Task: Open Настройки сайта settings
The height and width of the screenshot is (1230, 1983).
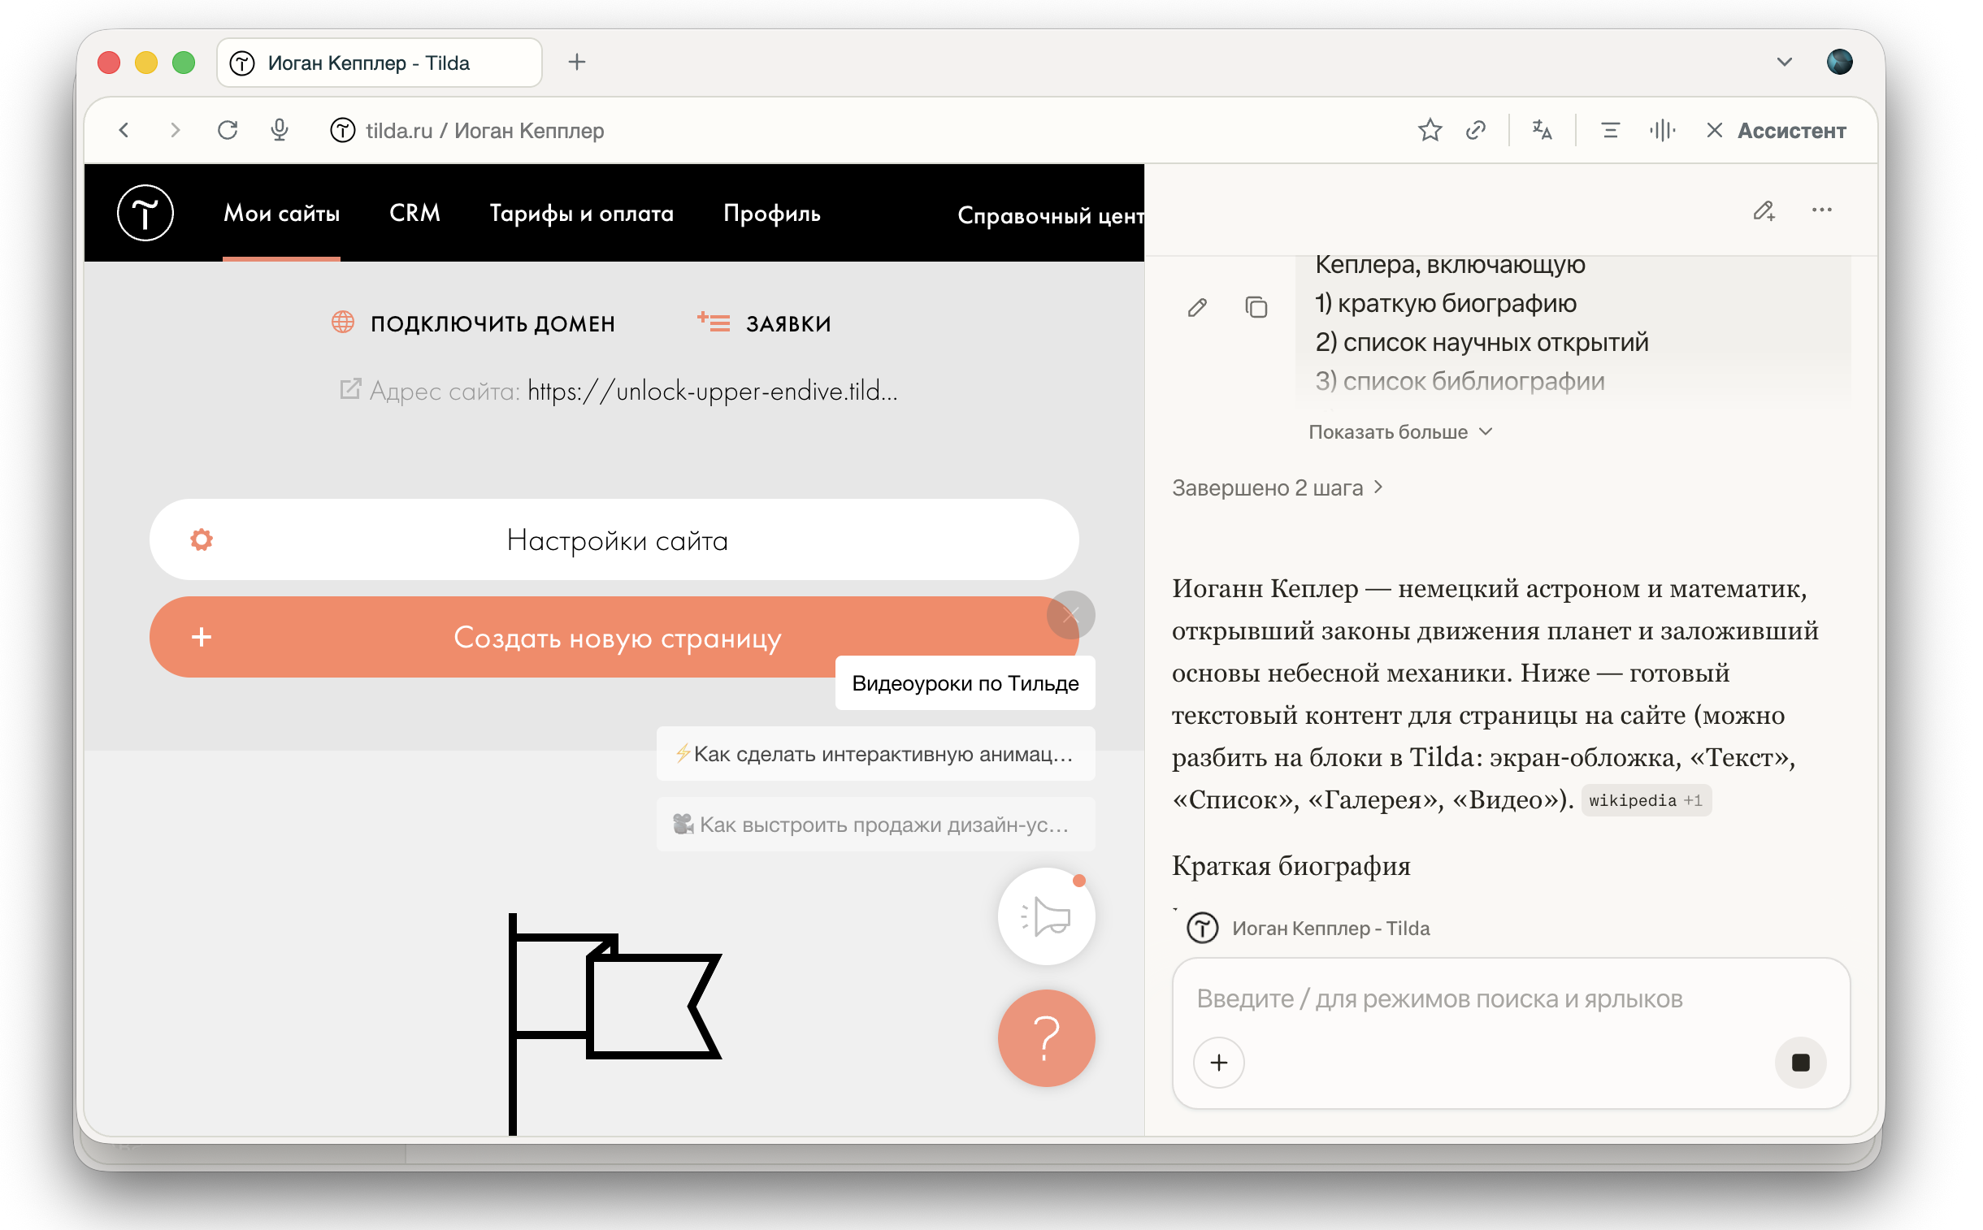Action: click(614, 539)
